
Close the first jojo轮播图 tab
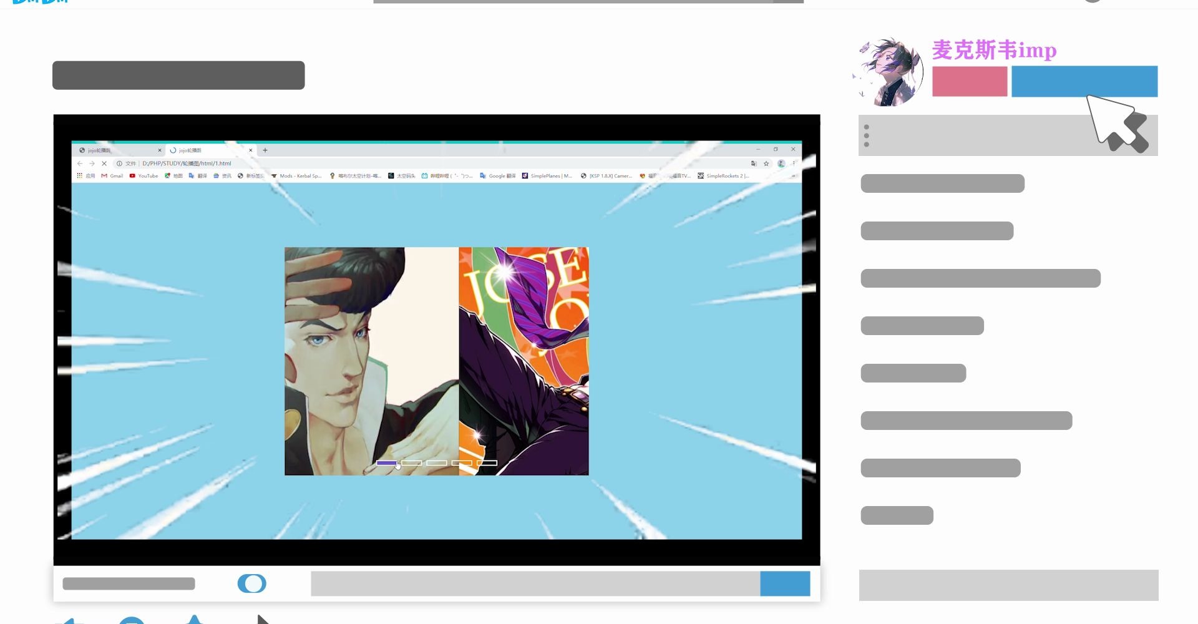pos(160,150)
